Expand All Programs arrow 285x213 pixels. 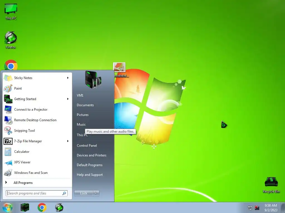pyautogui.click(x=6, y=182)
